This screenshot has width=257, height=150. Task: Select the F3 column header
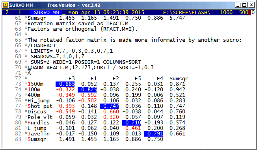click(x=72, y=79)
